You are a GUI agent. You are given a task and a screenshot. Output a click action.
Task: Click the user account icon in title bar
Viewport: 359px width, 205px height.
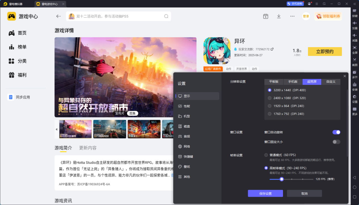click(309, 4)
